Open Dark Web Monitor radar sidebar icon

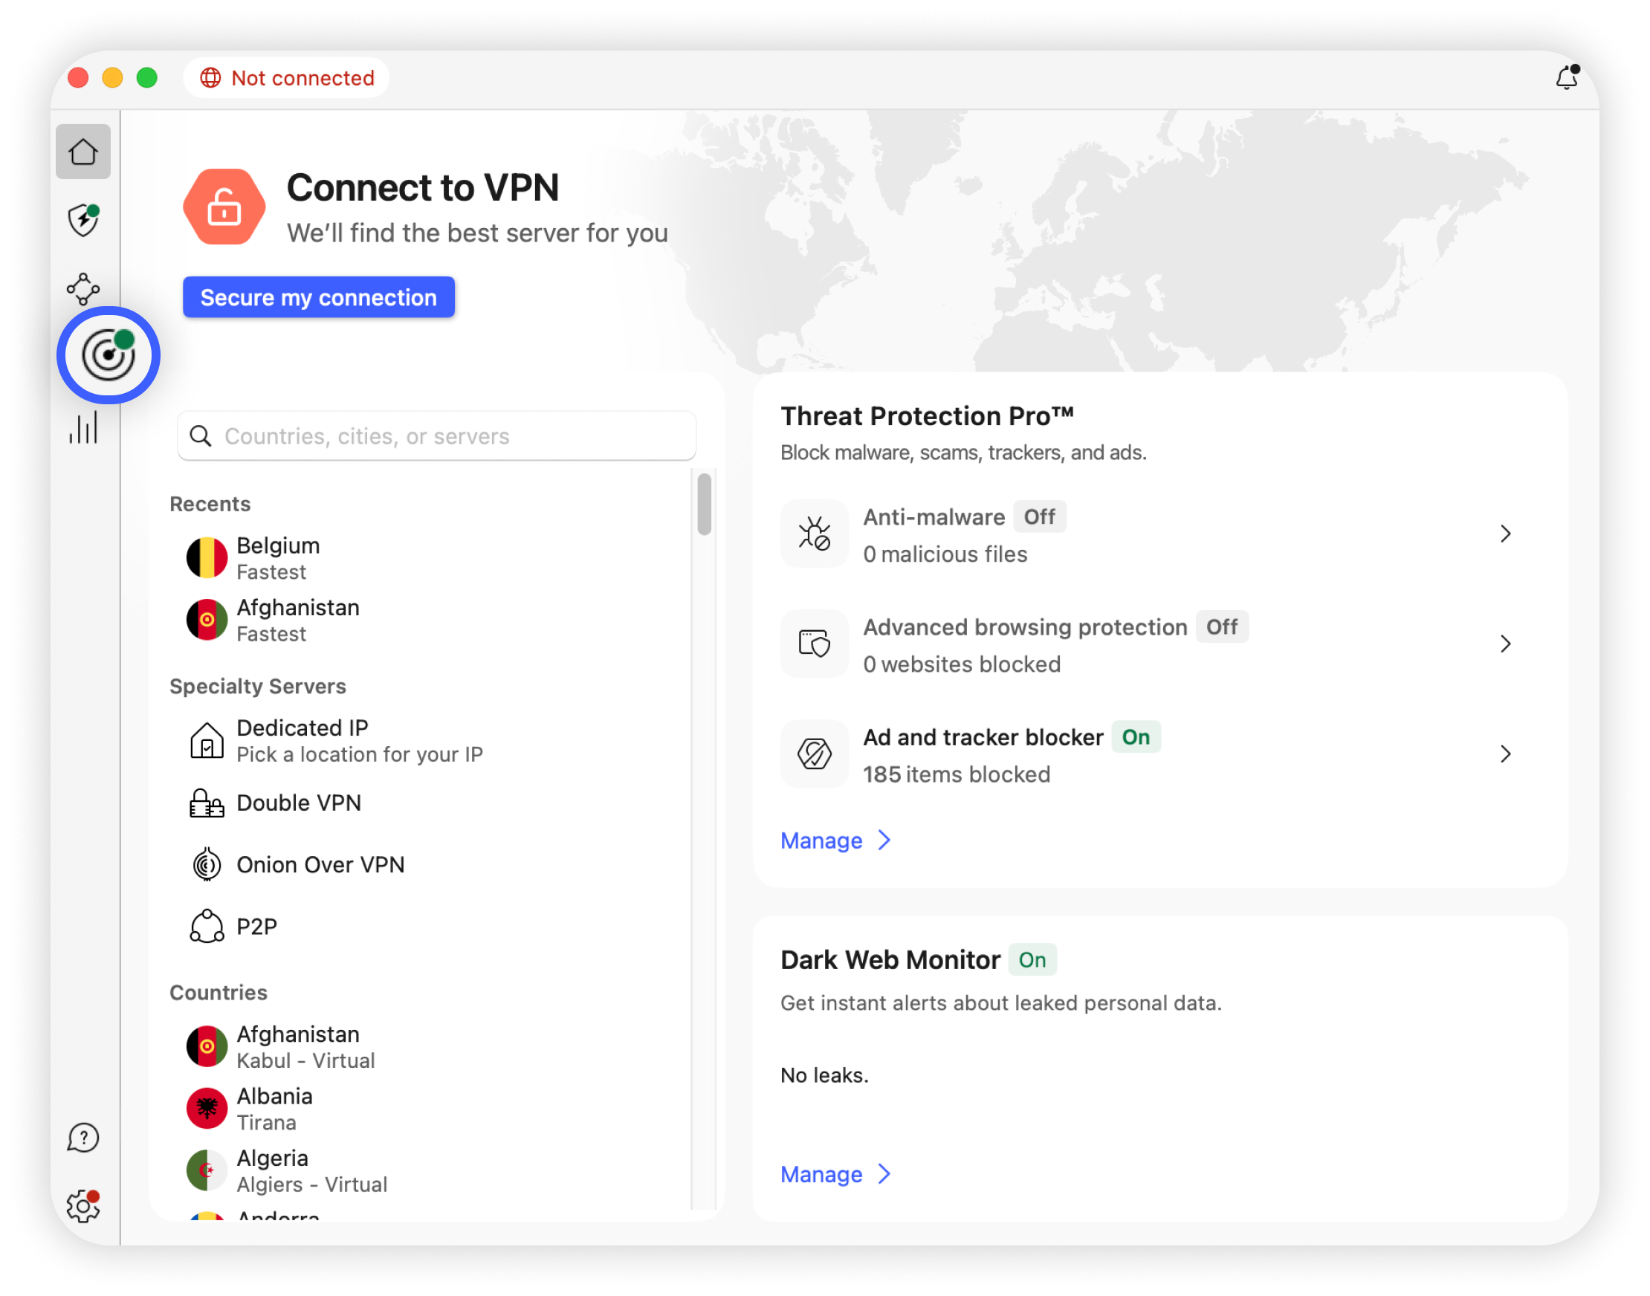coord(109,355)
